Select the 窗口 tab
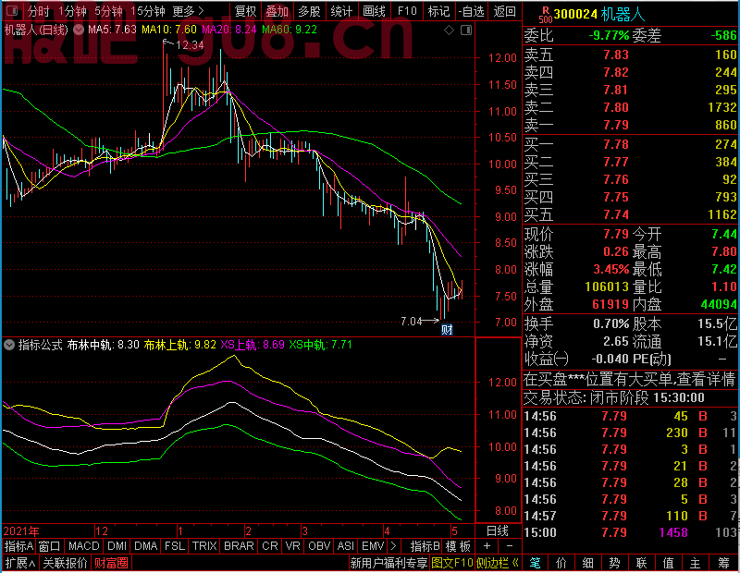Screen dimensions: 740x573 pyautogui.click(x=50, y=546)
